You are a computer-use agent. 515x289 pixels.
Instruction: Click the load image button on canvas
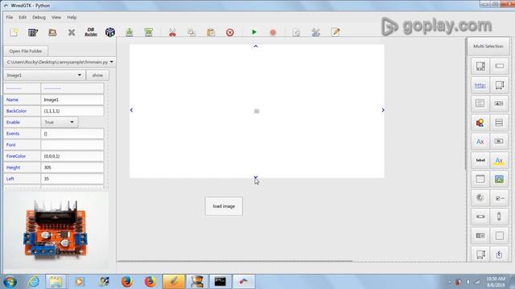coord(224,206)
